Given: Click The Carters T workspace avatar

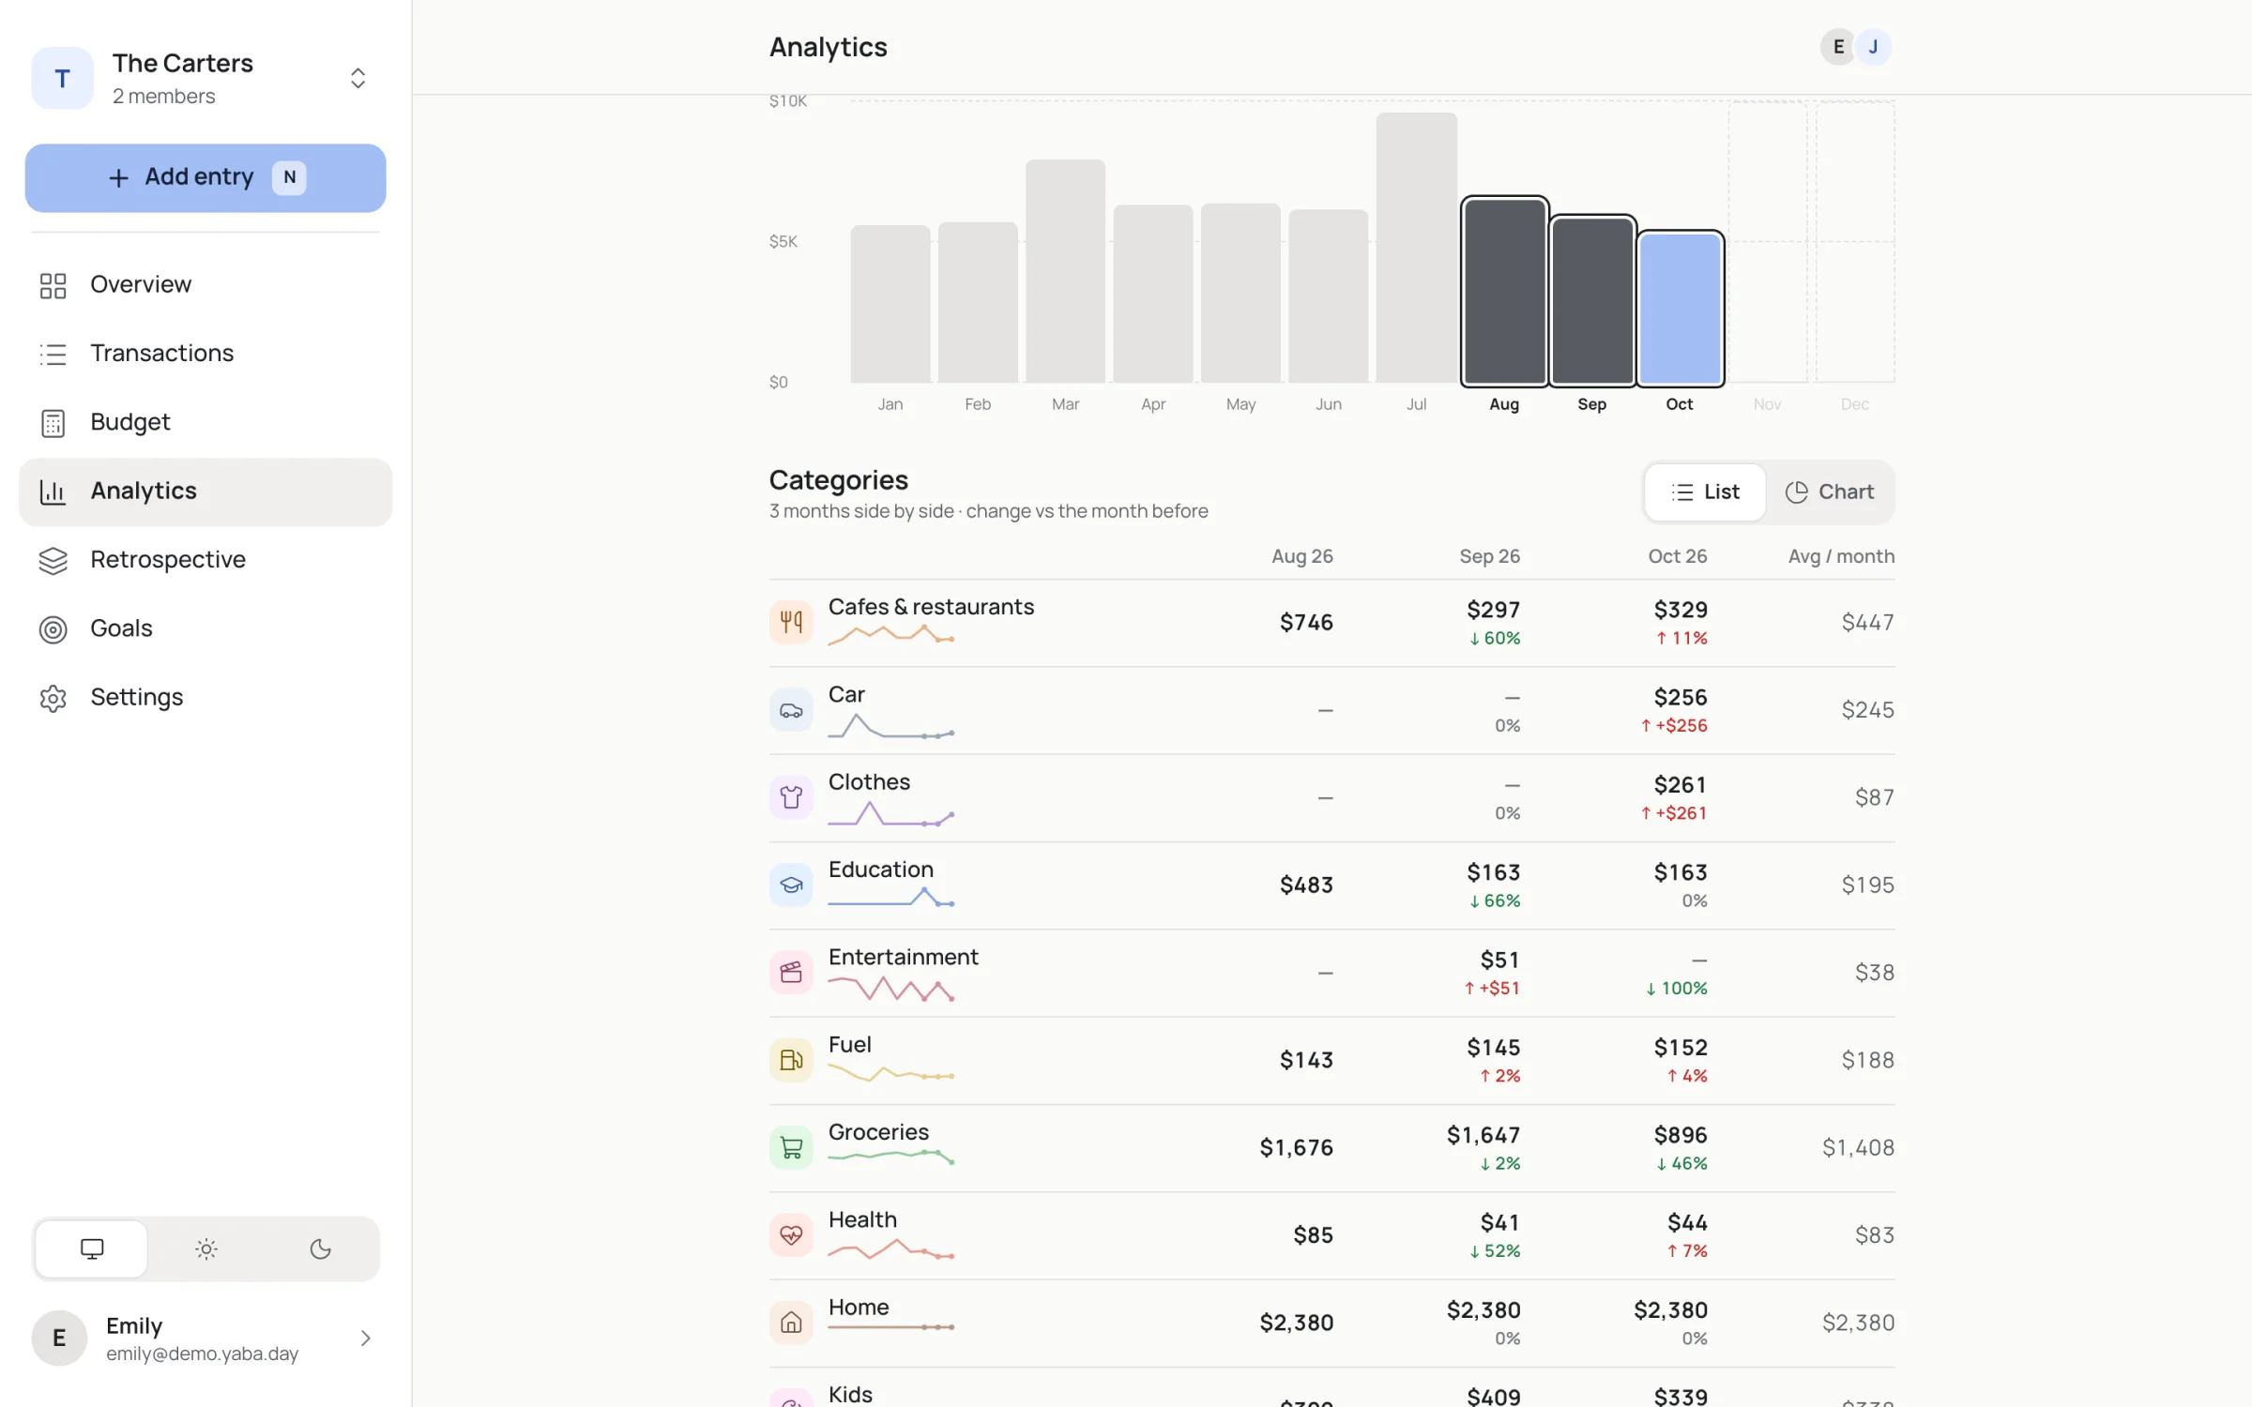Looking at the screenshot, I should point(62,79).
